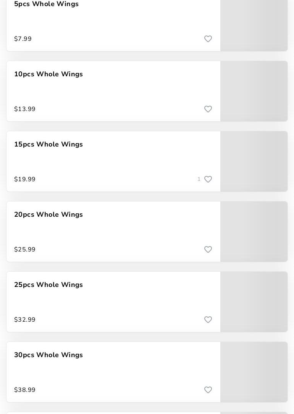Screen dimensions: 294x414
Task: Like the 20pcs Whole Wings item
Action: tap(208, 250)
